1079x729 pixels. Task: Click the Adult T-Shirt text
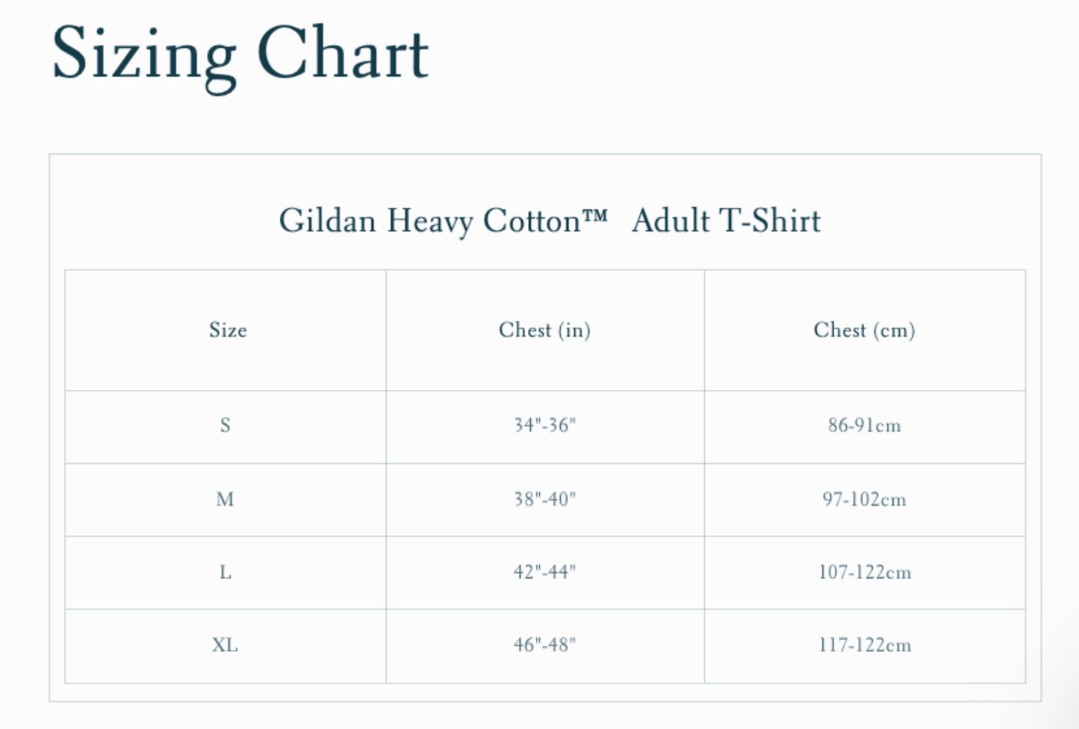(x=726, y=221)
